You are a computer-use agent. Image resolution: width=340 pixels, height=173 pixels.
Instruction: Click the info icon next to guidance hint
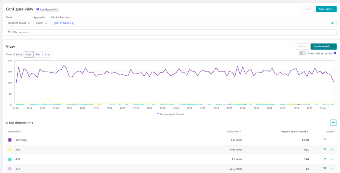pos(37,9)
